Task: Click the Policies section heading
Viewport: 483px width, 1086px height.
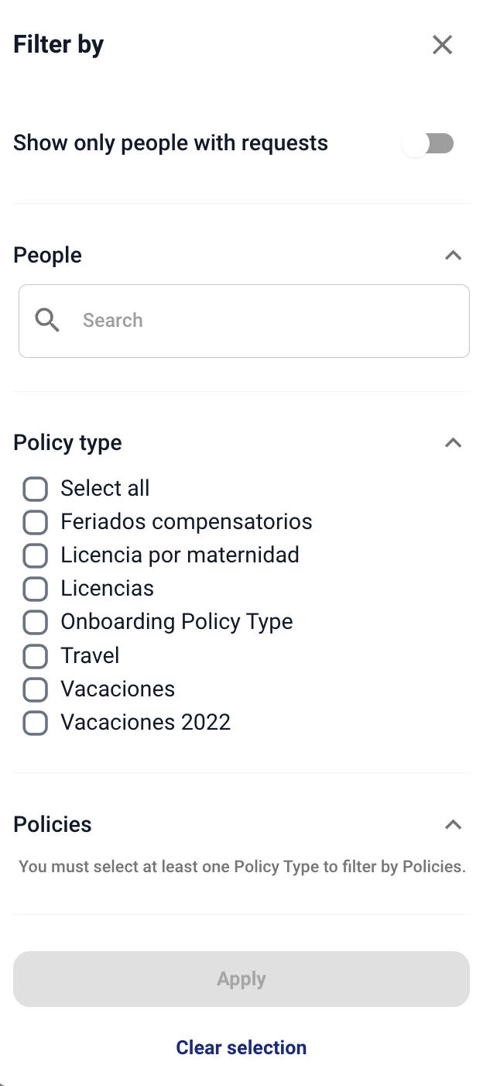Action: click(x=53, y=824)
